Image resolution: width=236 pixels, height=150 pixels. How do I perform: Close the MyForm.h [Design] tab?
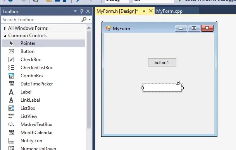coord(151,11)
